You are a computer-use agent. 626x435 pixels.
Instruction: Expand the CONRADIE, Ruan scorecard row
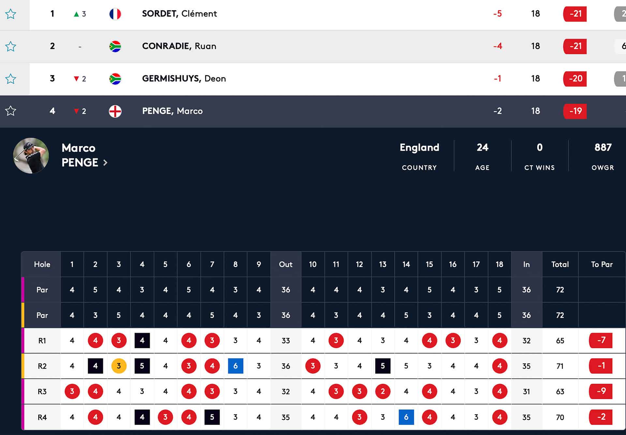(326, 46)
